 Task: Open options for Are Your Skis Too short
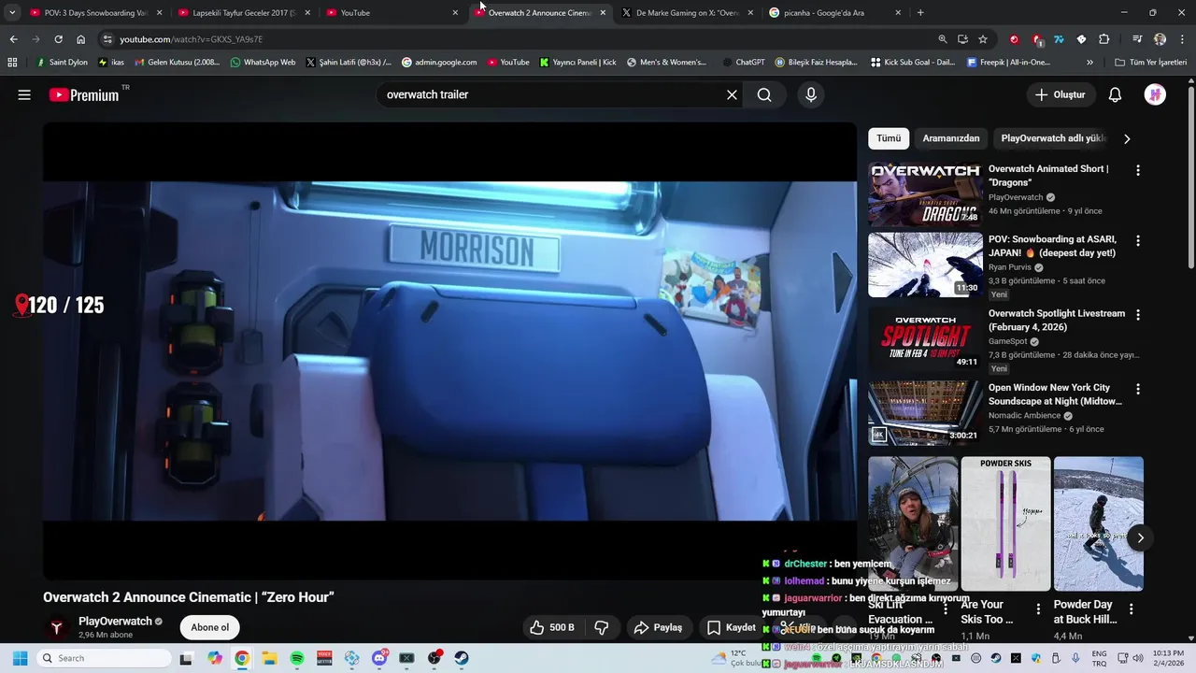click(x=1038, y=609)
